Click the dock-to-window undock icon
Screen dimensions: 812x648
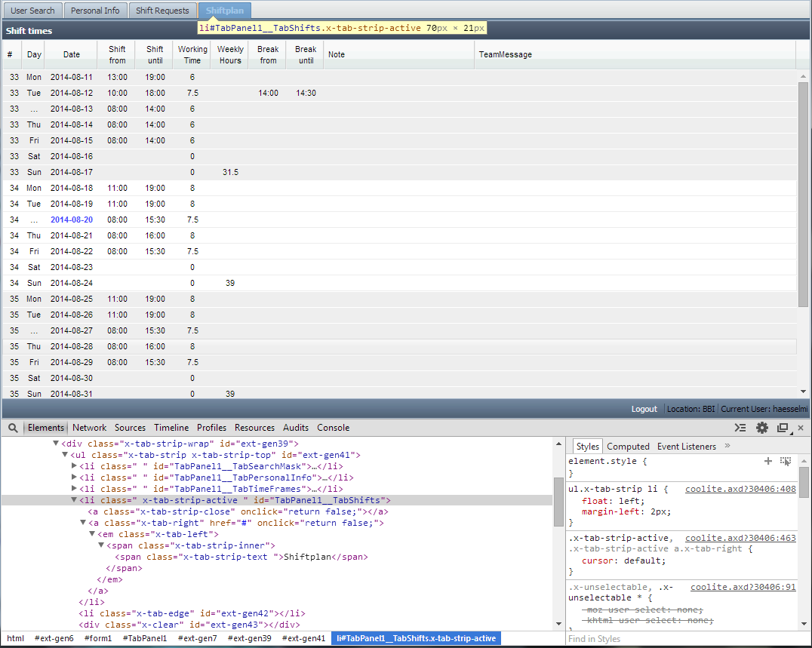pyautogui.click(x=783, y=428)
